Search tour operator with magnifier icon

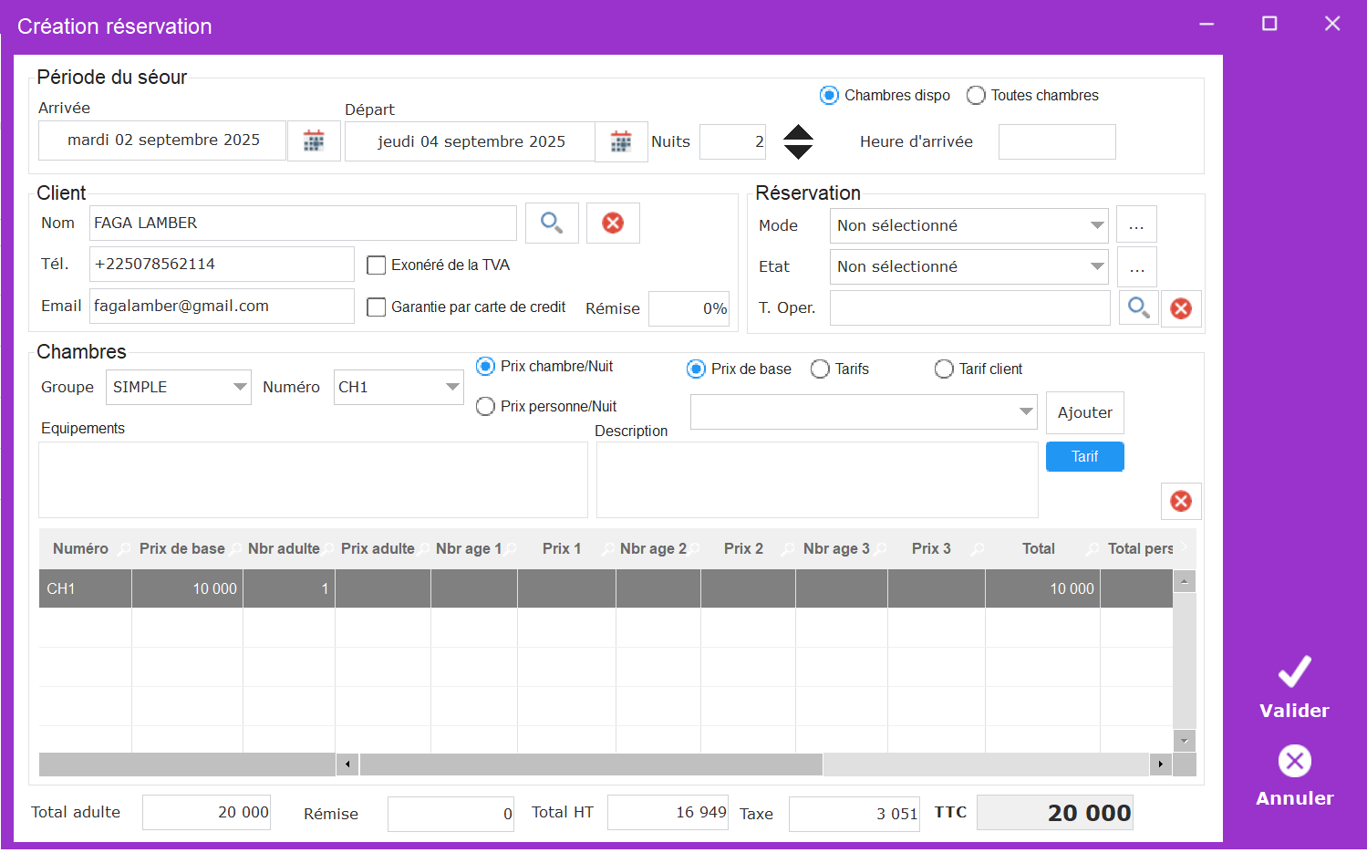click(1138, 308)
